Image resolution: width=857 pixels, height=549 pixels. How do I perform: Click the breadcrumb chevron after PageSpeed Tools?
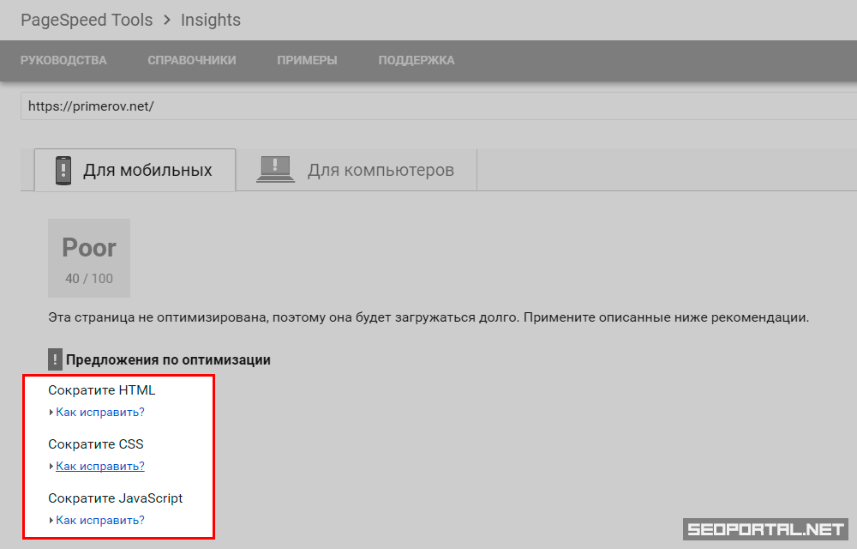click(x=167, y=21)
